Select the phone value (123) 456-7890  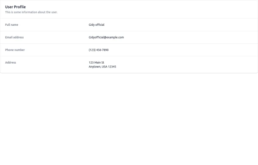click(x=98, y=50)
